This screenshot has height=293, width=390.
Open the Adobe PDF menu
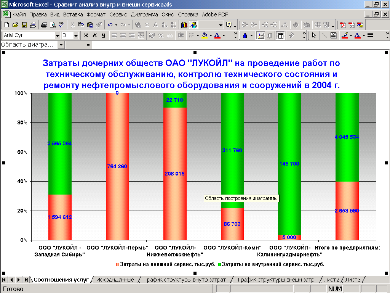(x=215, y=14)
